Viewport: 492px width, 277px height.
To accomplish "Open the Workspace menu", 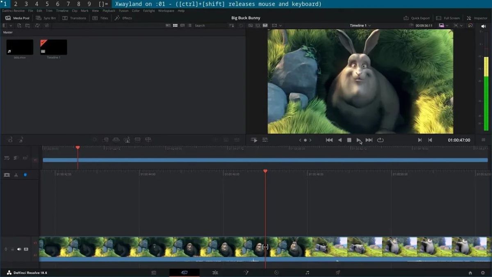I will pyautogui.click(x=166, y=11).
